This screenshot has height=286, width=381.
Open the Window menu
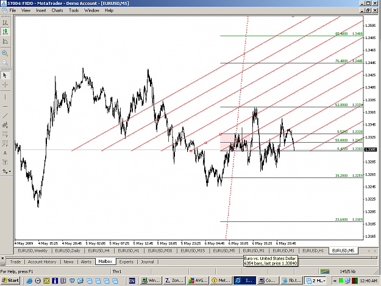[x=91, y=10]
